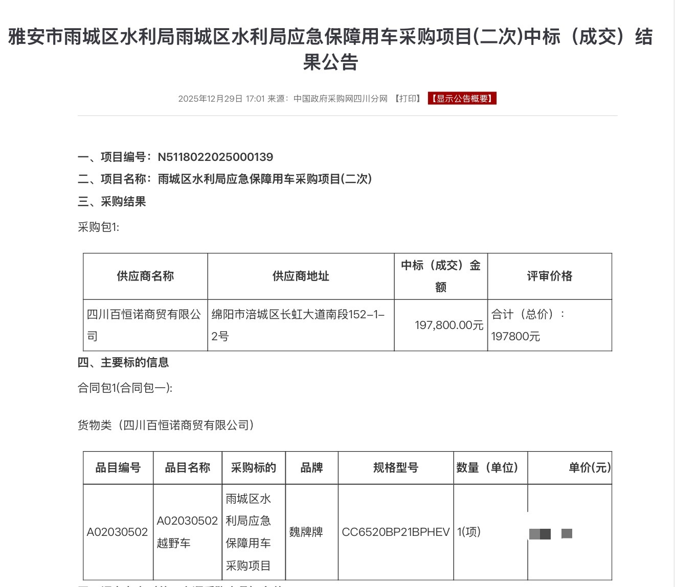Click the 中标（成交）金额 column header

[440, 276]
